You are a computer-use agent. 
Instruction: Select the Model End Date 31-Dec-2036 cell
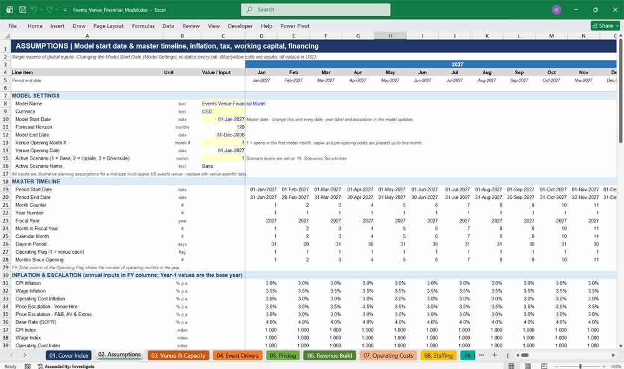click(223, 135)
